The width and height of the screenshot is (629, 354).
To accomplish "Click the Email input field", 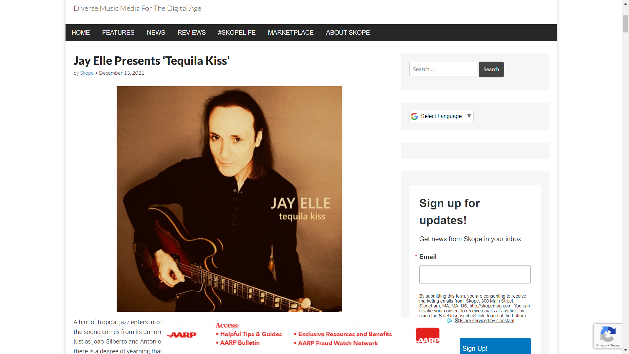I will [x=475, y=275].
